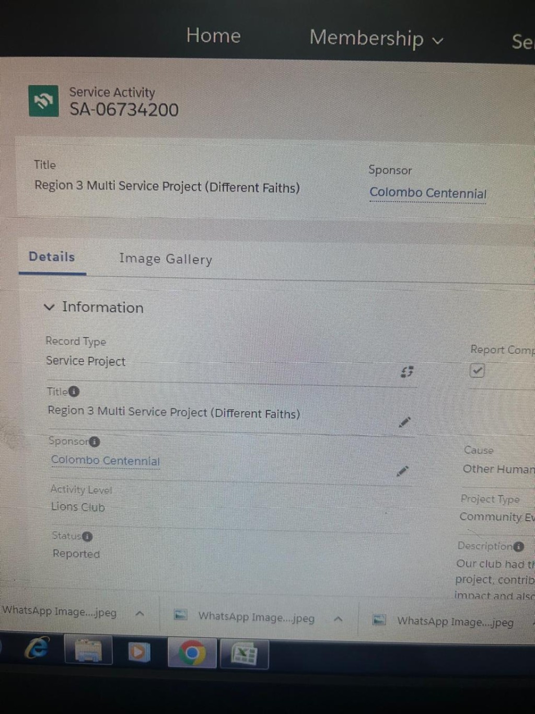This screenshot has width=535, height=714.
Task: Click the green Service Activity handshake icon
Action: (x=43, y=101)
